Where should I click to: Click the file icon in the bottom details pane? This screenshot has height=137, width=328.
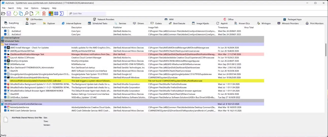point(6,120)
